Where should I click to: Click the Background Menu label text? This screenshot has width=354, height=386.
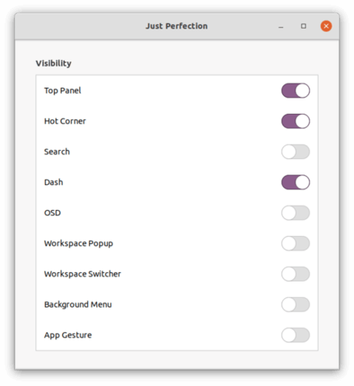pyautogui.click(x=78, y=304)
